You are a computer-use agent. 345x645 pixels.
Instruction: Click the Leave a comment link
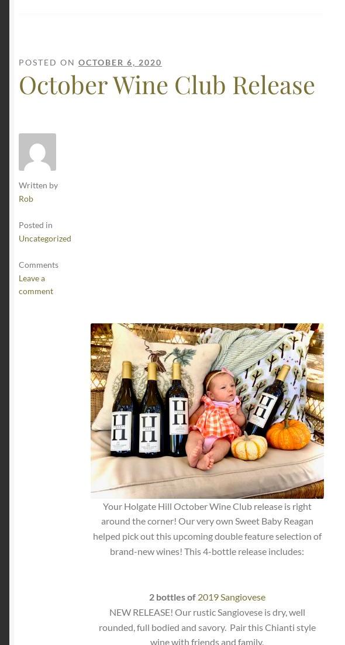click(36, 285)
